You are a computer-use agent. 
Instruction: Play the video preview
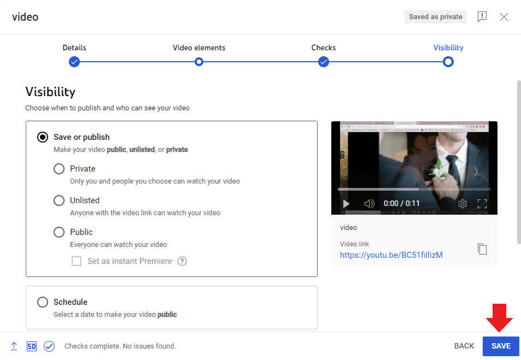pyautogui.click(x=346, y=203)
